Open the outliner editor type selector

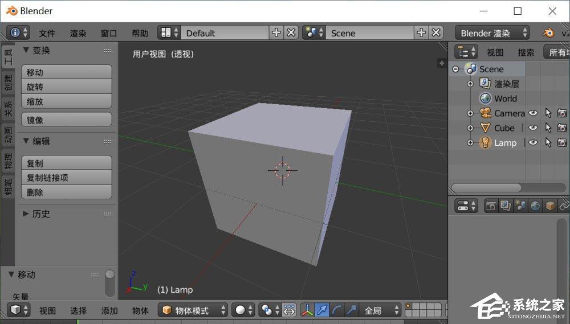coord(466,52)
